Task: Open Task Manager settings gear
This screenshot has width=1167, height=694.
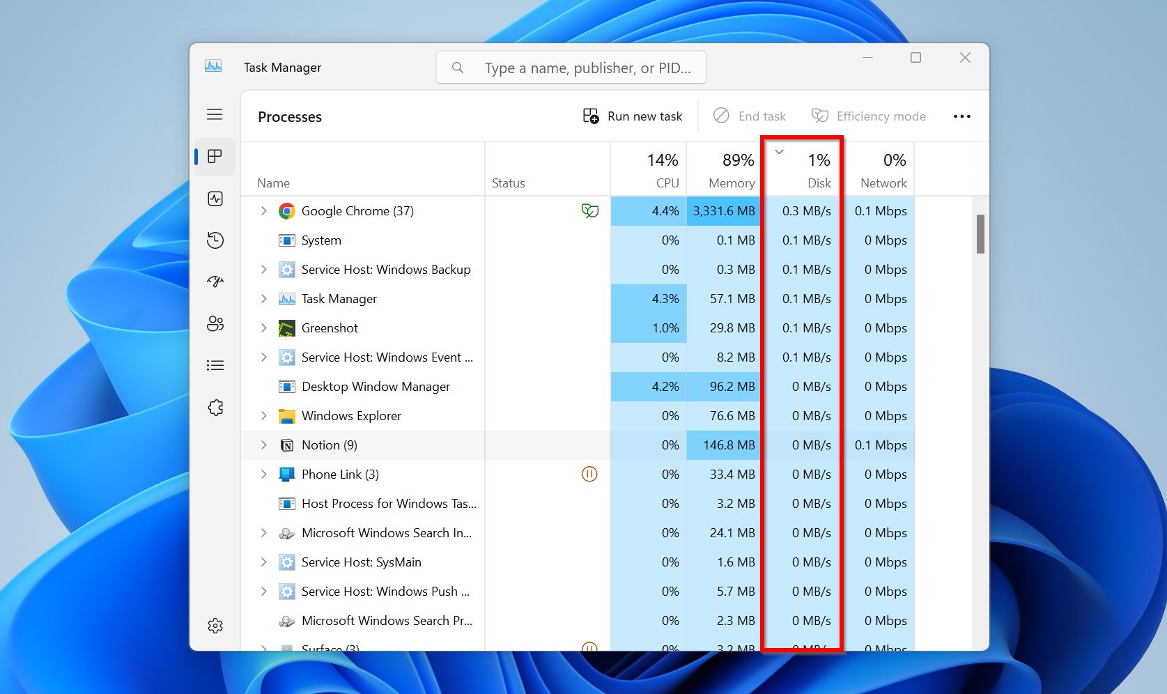Action: [x=215, y=626]
